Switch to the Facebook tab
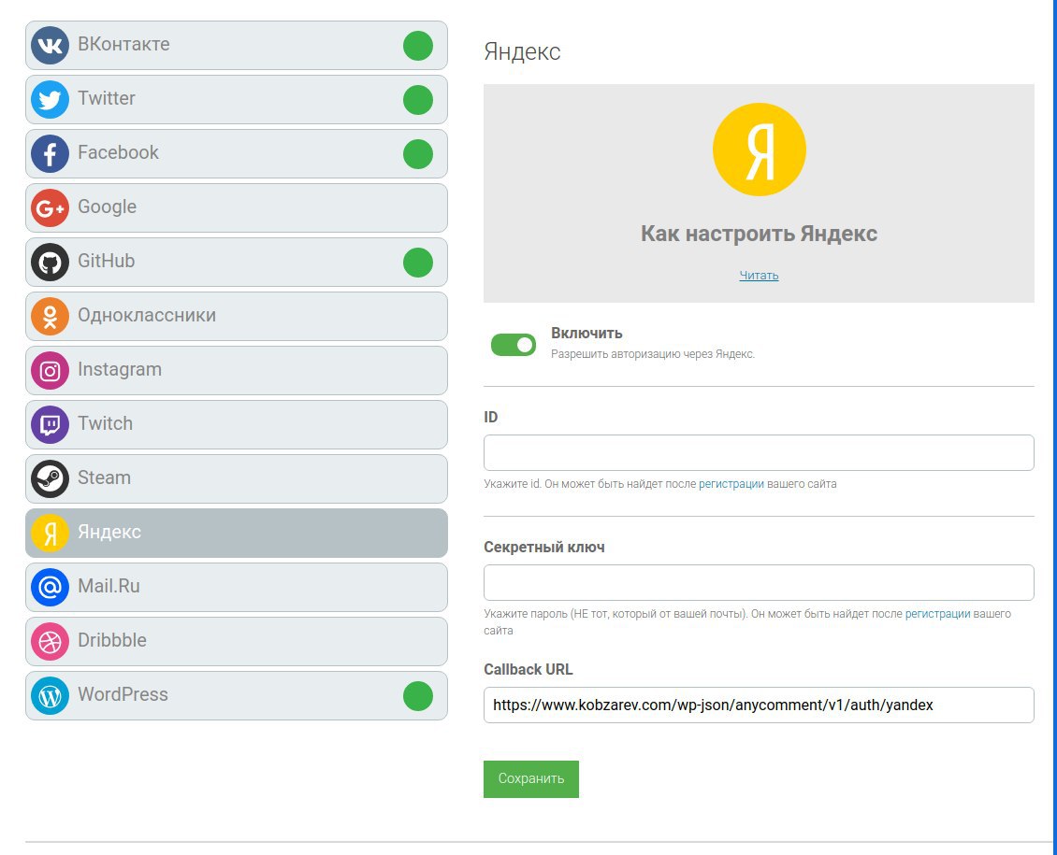The height and width of the screenshot is (855, 1057). pyautogui.click(x=237, y=153)
